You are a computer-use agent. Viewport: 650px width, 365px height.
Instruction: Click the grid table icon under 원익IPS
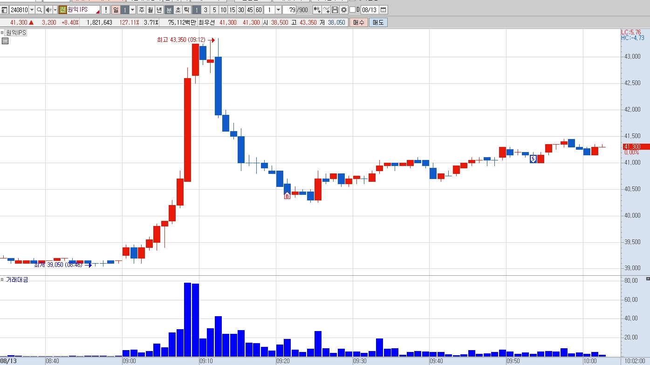[5, 41]
